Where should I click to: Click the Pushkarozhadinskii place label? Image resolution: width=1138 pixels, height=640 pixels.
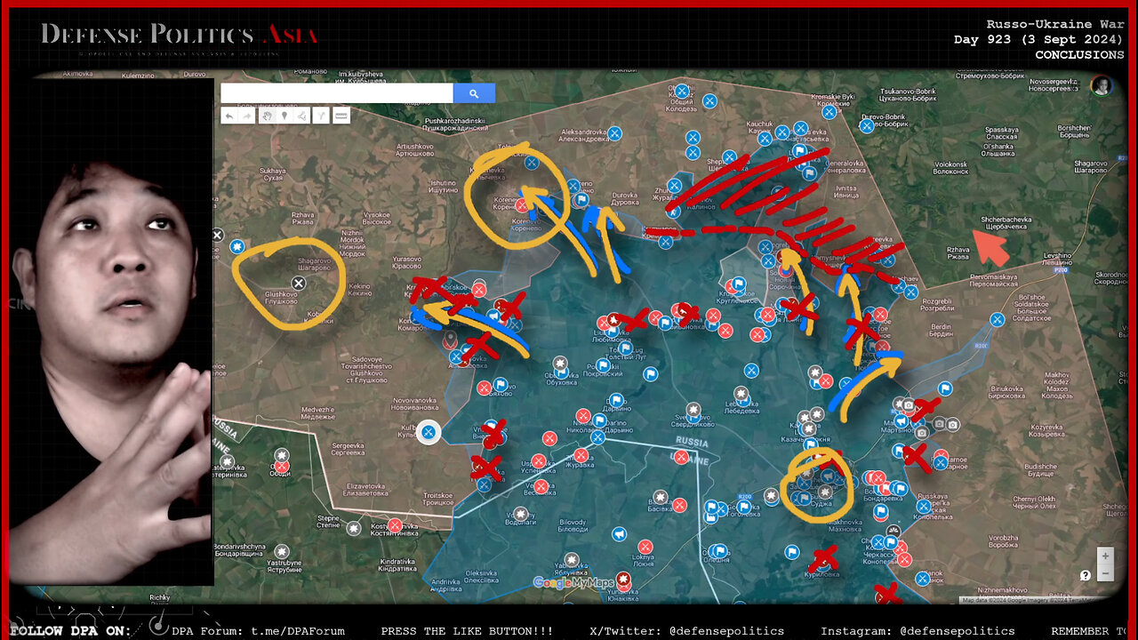coord(453,124)
